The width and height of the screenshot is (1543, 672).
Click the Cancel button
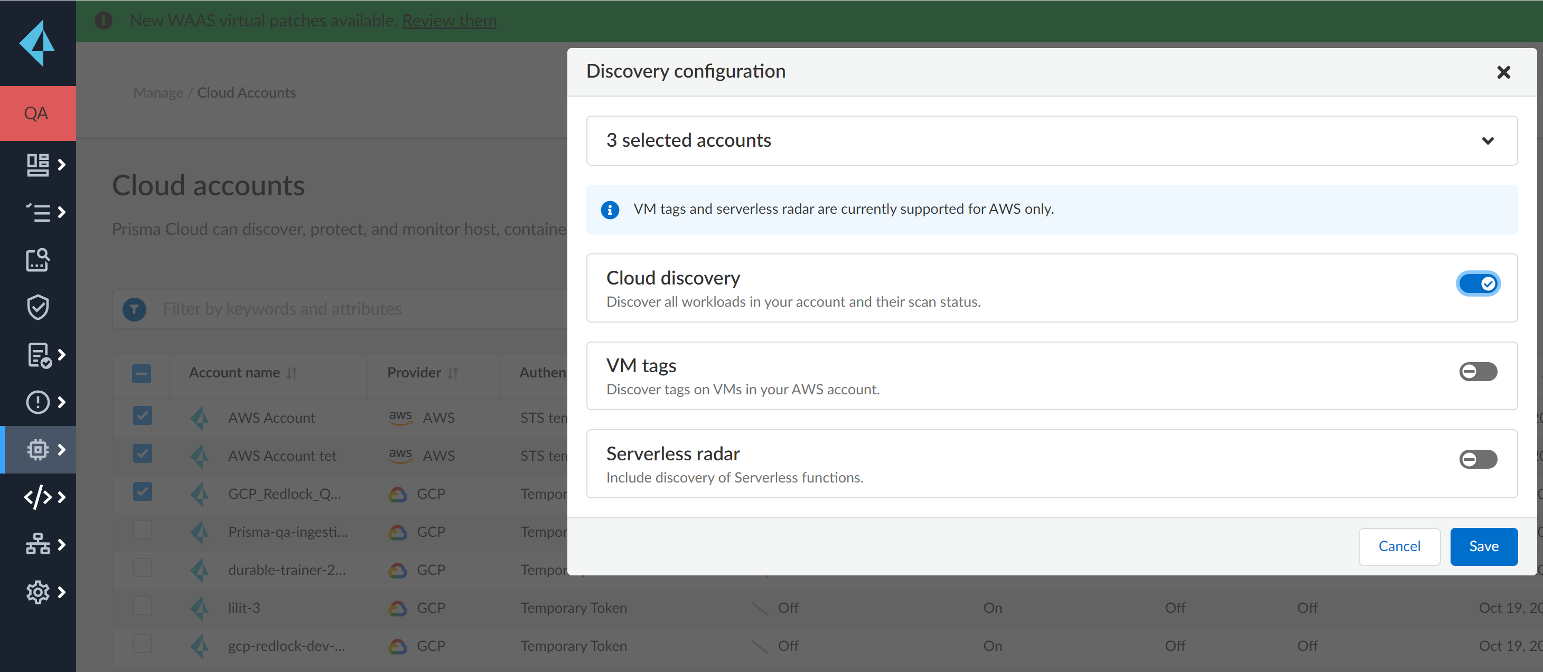click(x=1399, y=547)
